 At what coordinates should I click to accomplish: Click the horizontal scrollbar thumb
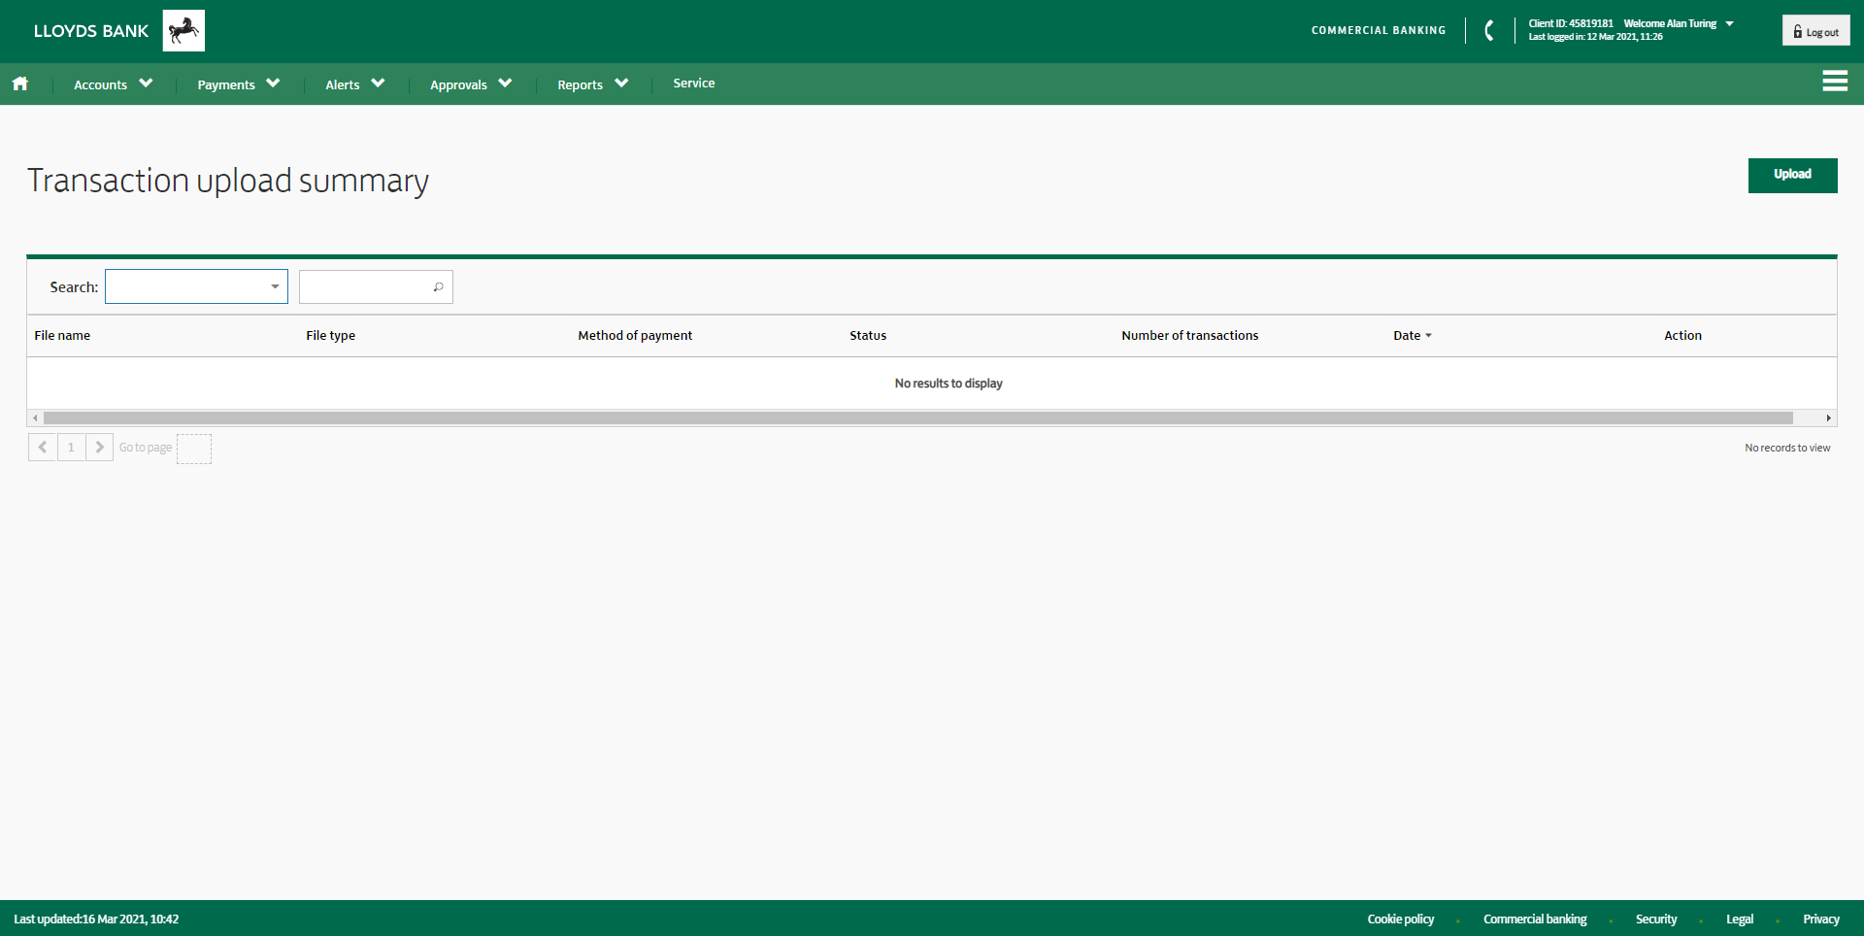[x=918, y=418]
